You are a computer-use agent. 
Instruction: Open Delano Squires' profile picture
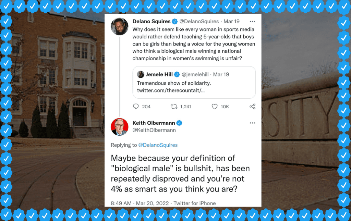tap(120, 26)
